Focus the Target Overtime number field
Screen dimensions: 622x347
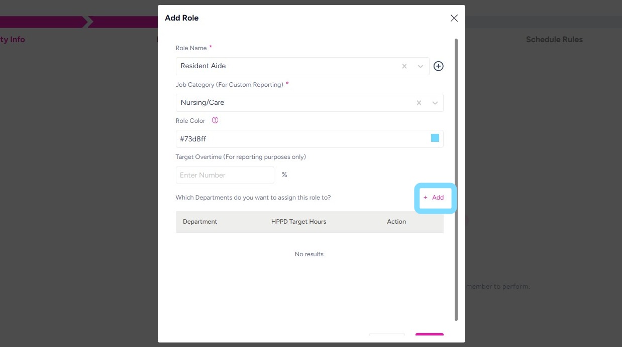[x=225, y=175]
